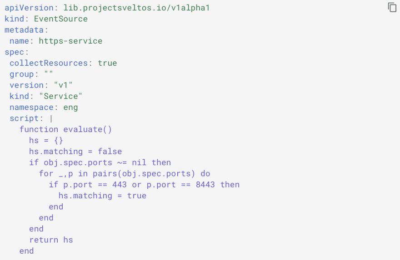
Task: Click the https-service name value
Action: coord(70,41)
